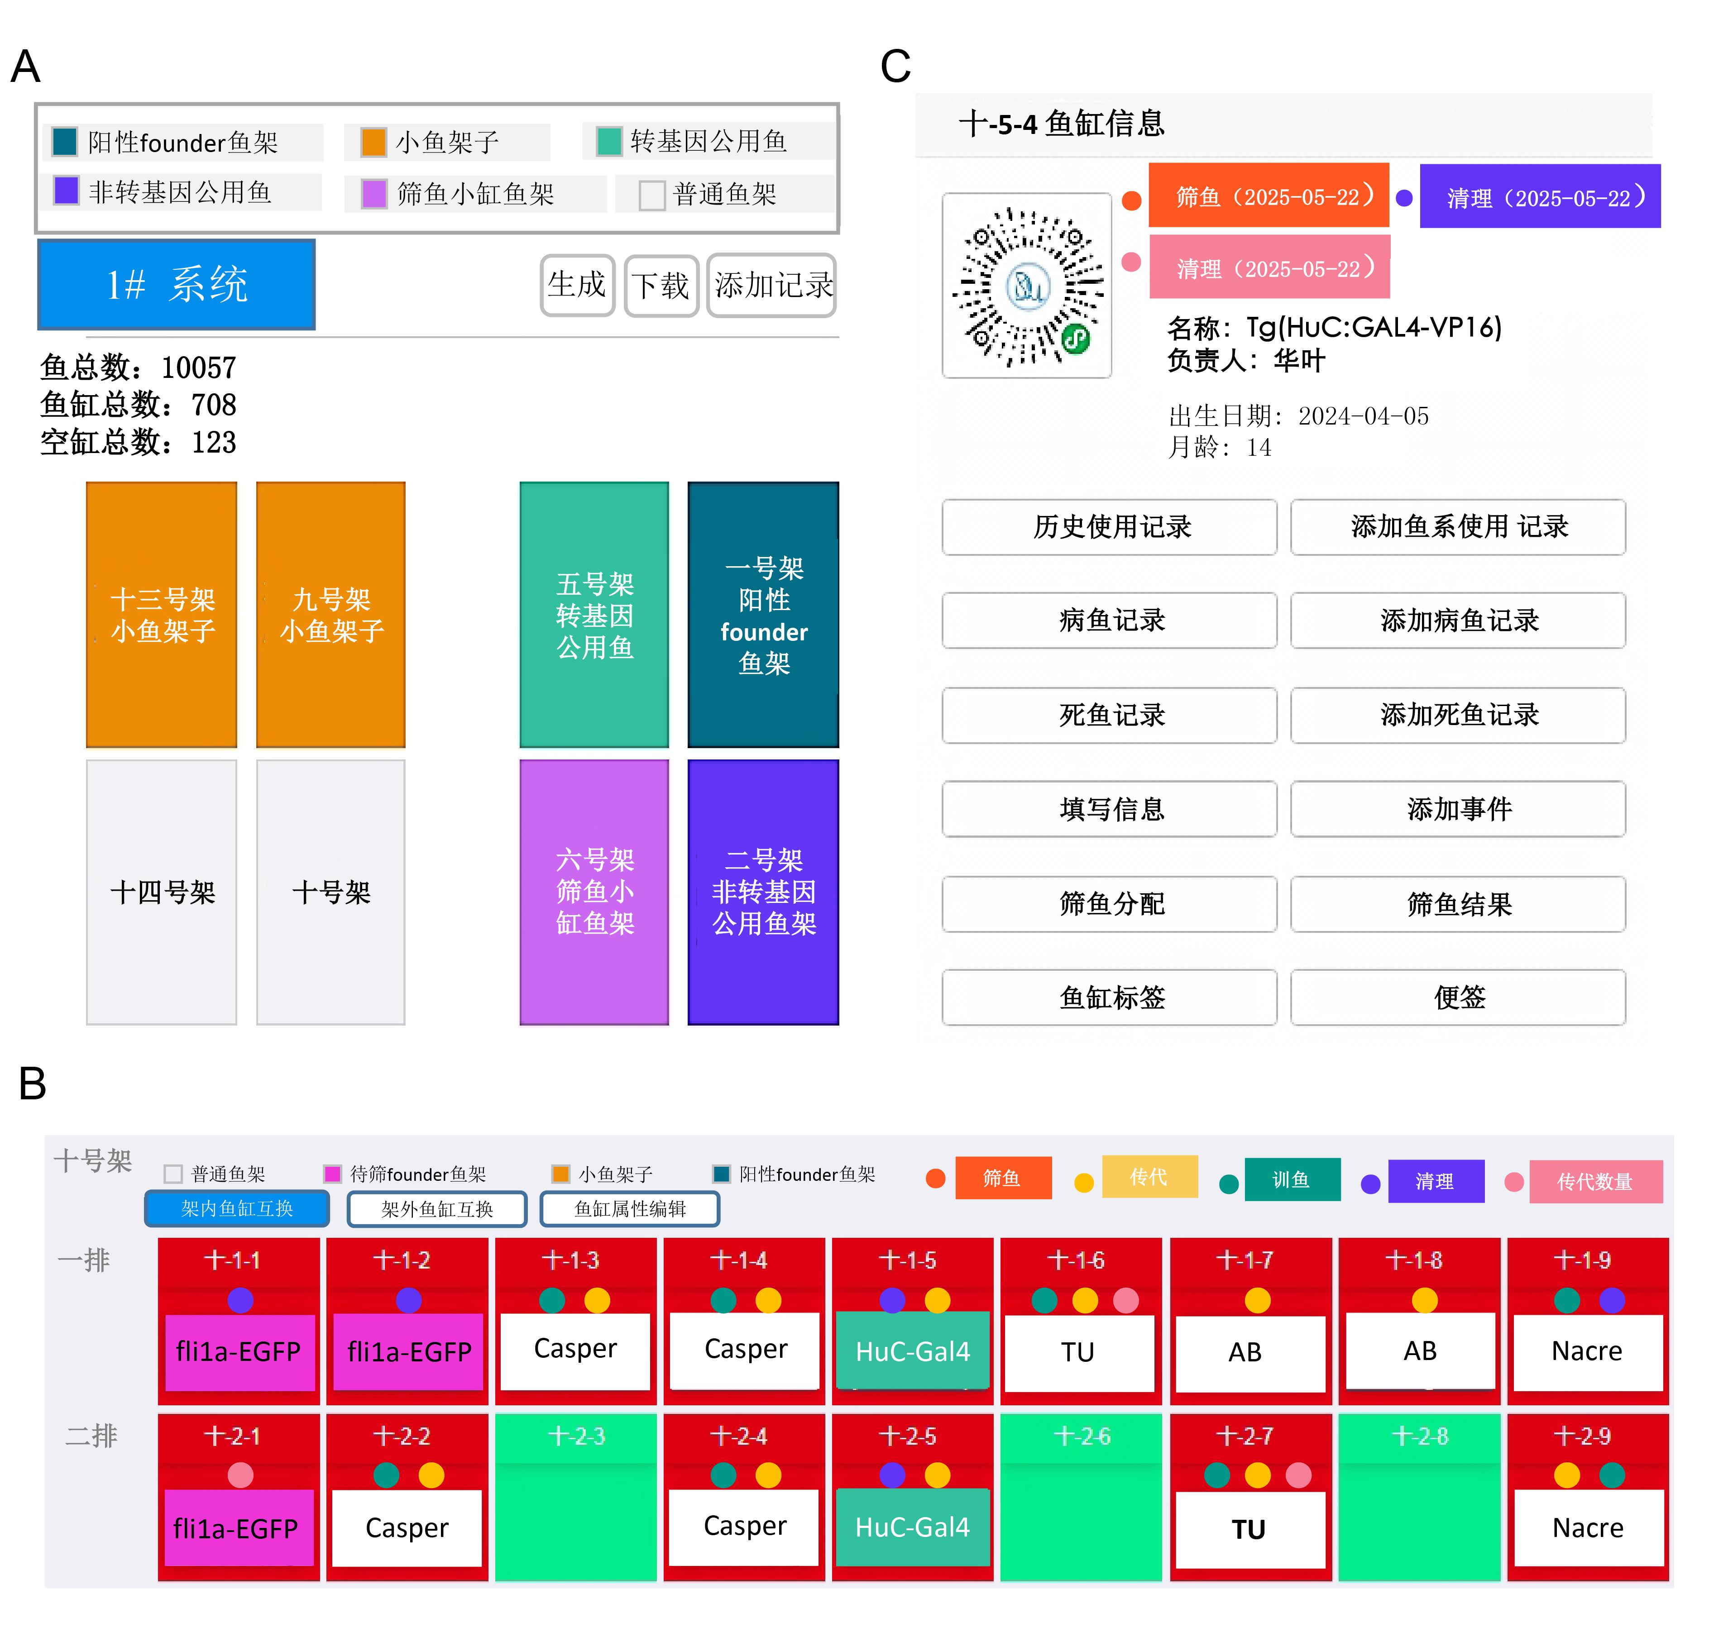Toggle the 普通鱼架 checkbox in 十号架 legend

(172, 1174)
